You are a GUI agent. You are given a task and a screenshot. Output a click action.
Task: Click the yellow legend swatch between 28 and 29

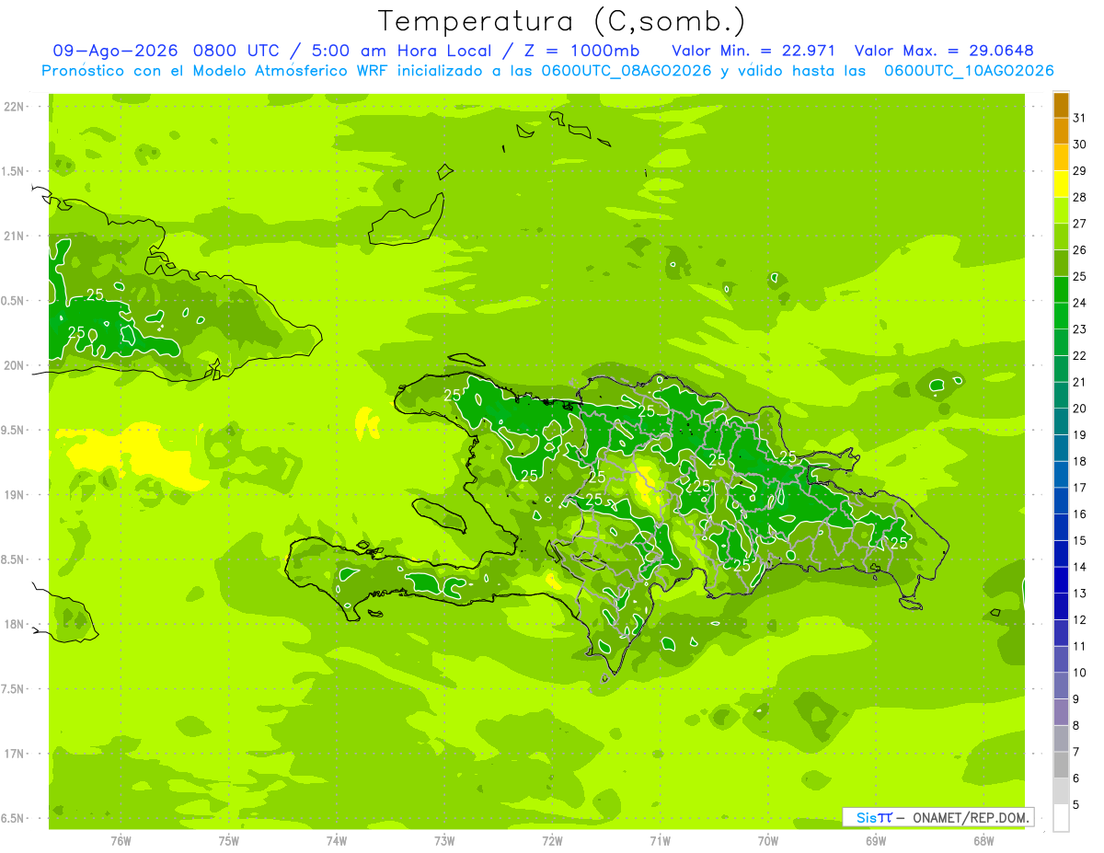(x=1061, y=184)
